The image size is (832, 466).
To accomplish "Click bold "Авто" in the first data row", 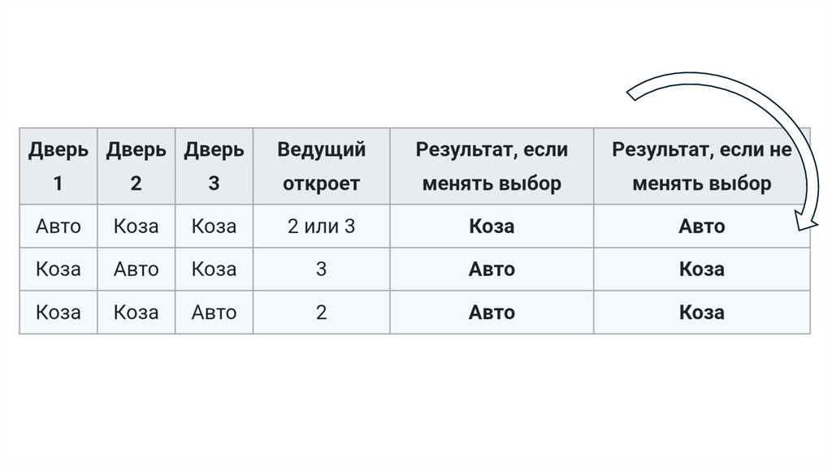I will [701, 226].
